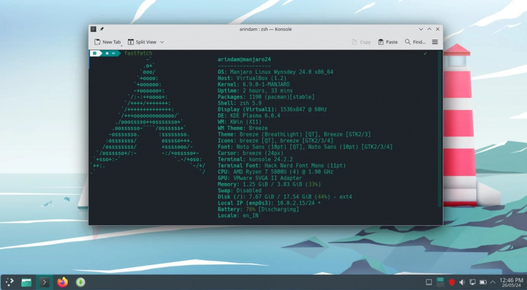Click the Packages: 1190 (pacman) line
This screenshot has width=527, height=290.
[x=266, y=97]
